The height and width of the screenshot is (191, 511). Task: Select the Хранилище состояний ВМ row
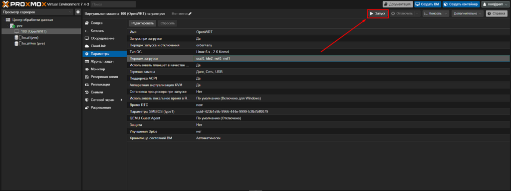318,138
